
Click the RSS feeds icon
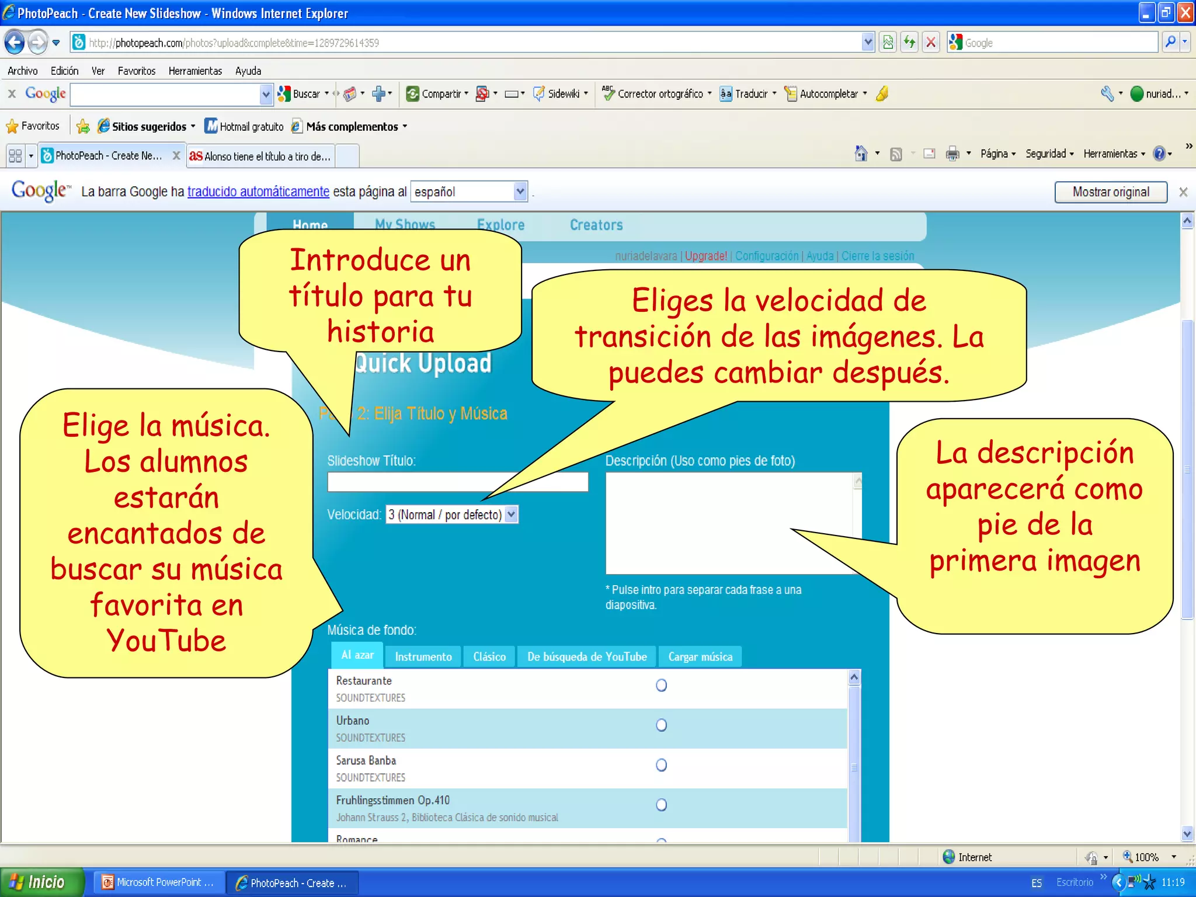point(896,154)
